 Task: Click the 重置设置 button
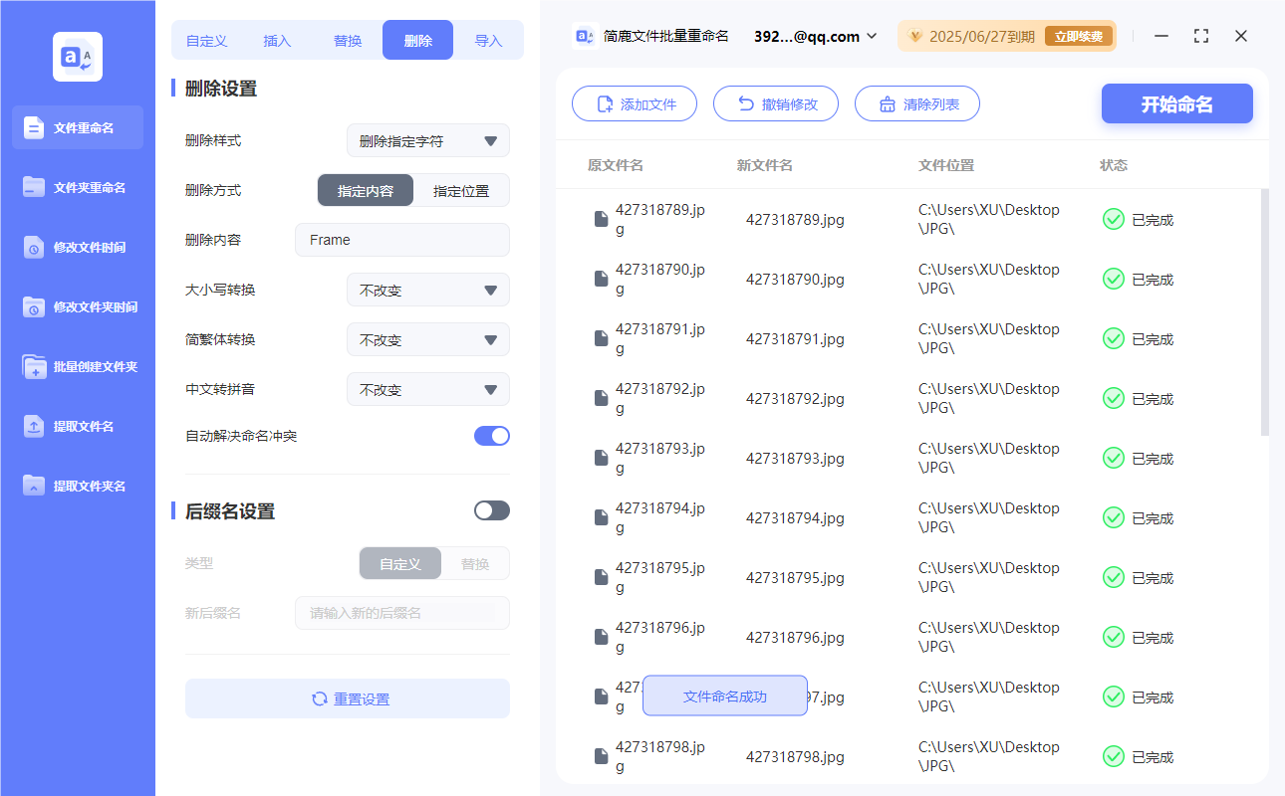[348, 698]
